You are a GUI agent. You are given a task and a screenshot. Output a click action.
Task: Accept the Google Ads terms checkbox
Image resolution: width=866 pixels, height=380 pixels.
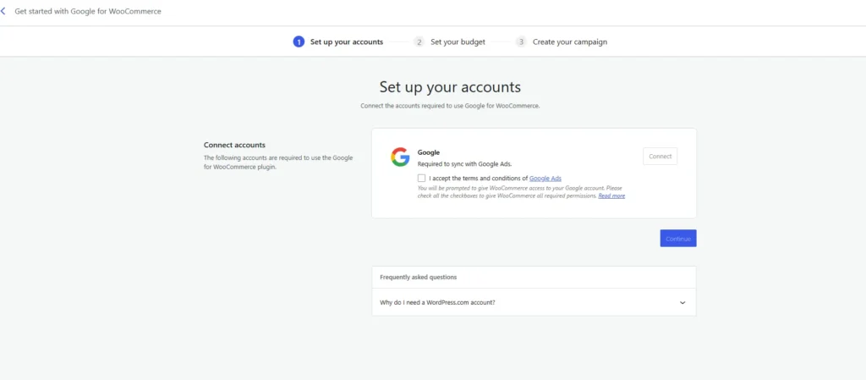(x=422, y=178)
